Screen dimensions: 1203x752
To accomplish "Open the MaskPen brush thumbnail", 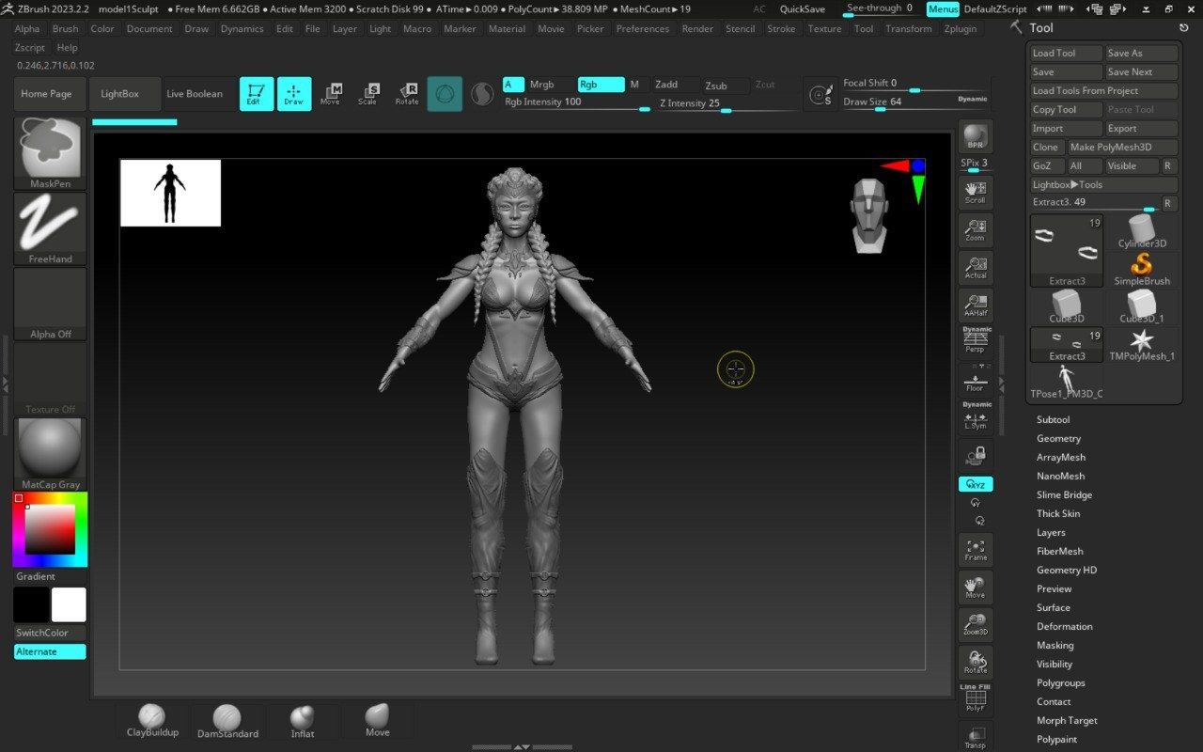I will click(51, 153).
